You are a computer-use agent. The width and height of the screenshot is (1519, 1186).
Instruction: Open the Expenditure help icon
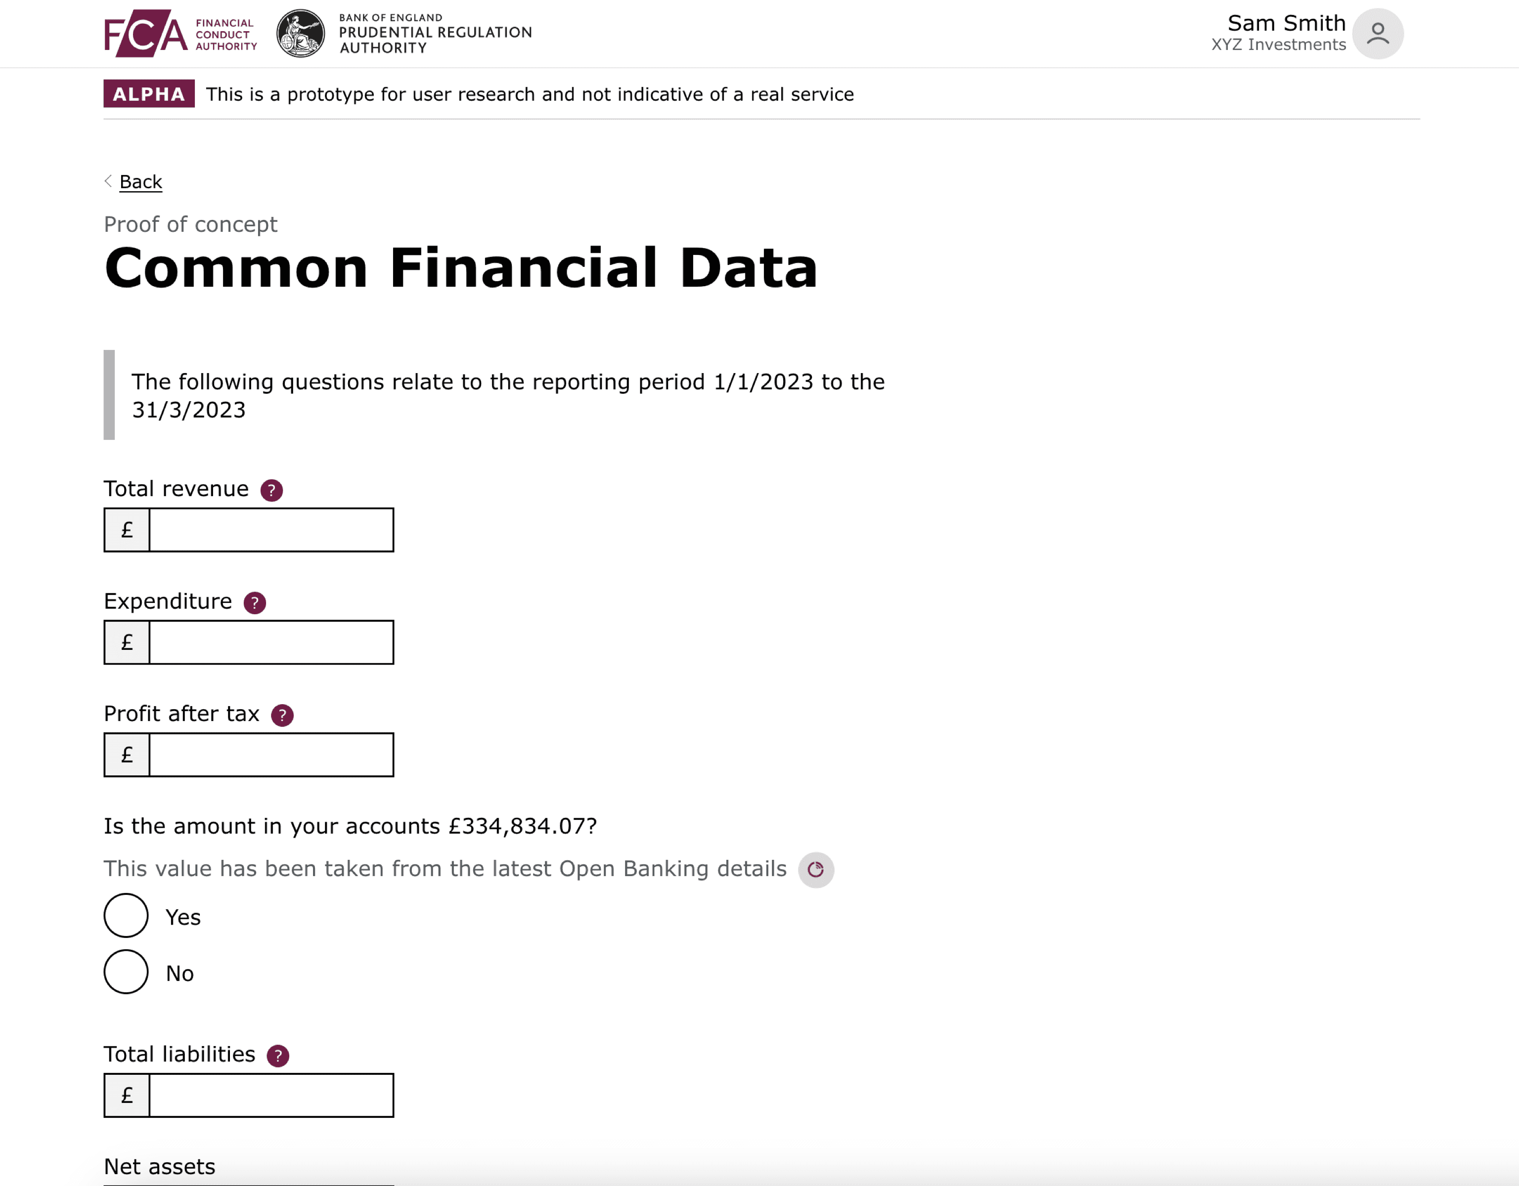point(255,603)
